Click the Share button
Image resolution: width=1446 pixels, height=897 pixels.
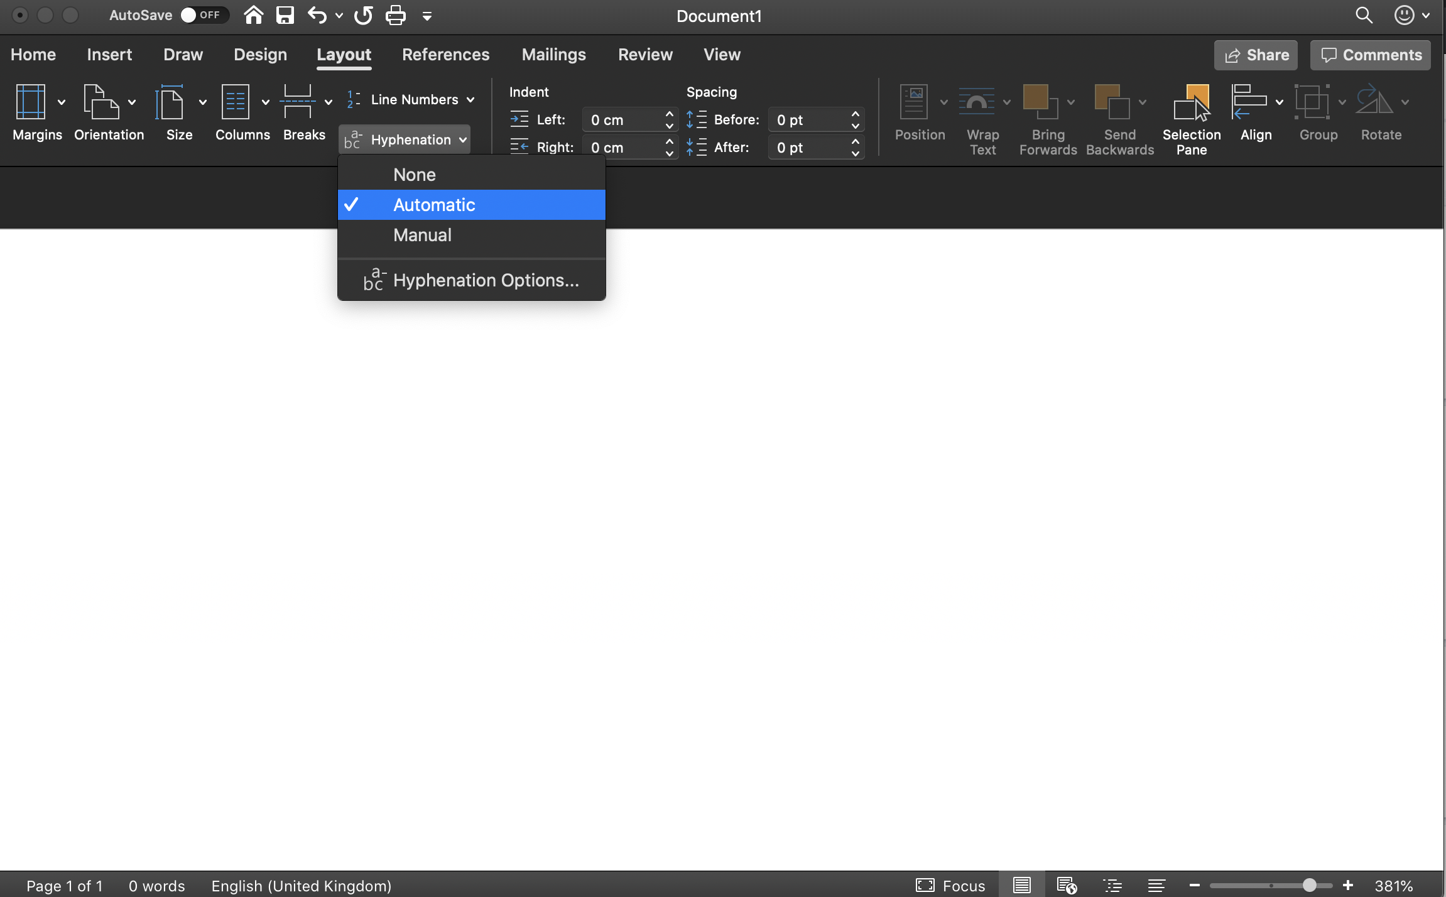pyautogui.click(x=1254, y=55)
